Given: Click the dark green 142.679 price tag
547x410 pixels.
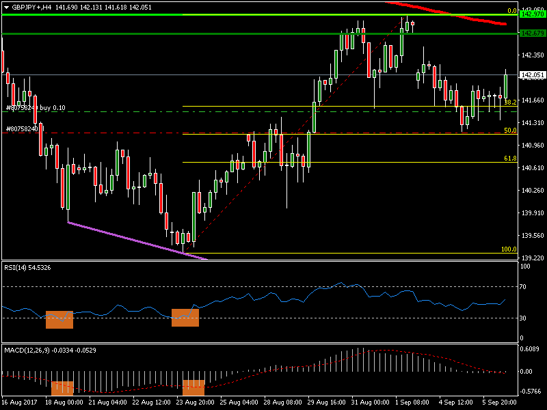Looking at the screenshot, I should pos(532,33).
